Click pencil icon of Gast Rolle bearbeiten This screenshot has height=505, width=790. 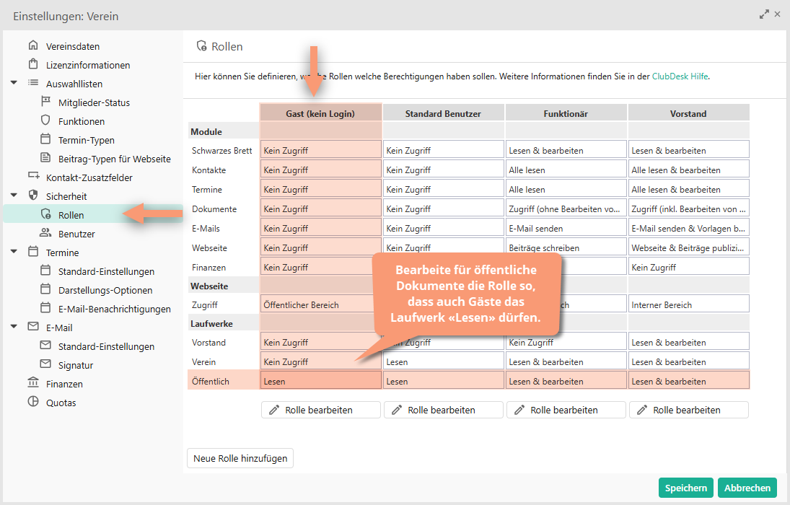pyautogui.click(x=274, y=410)
